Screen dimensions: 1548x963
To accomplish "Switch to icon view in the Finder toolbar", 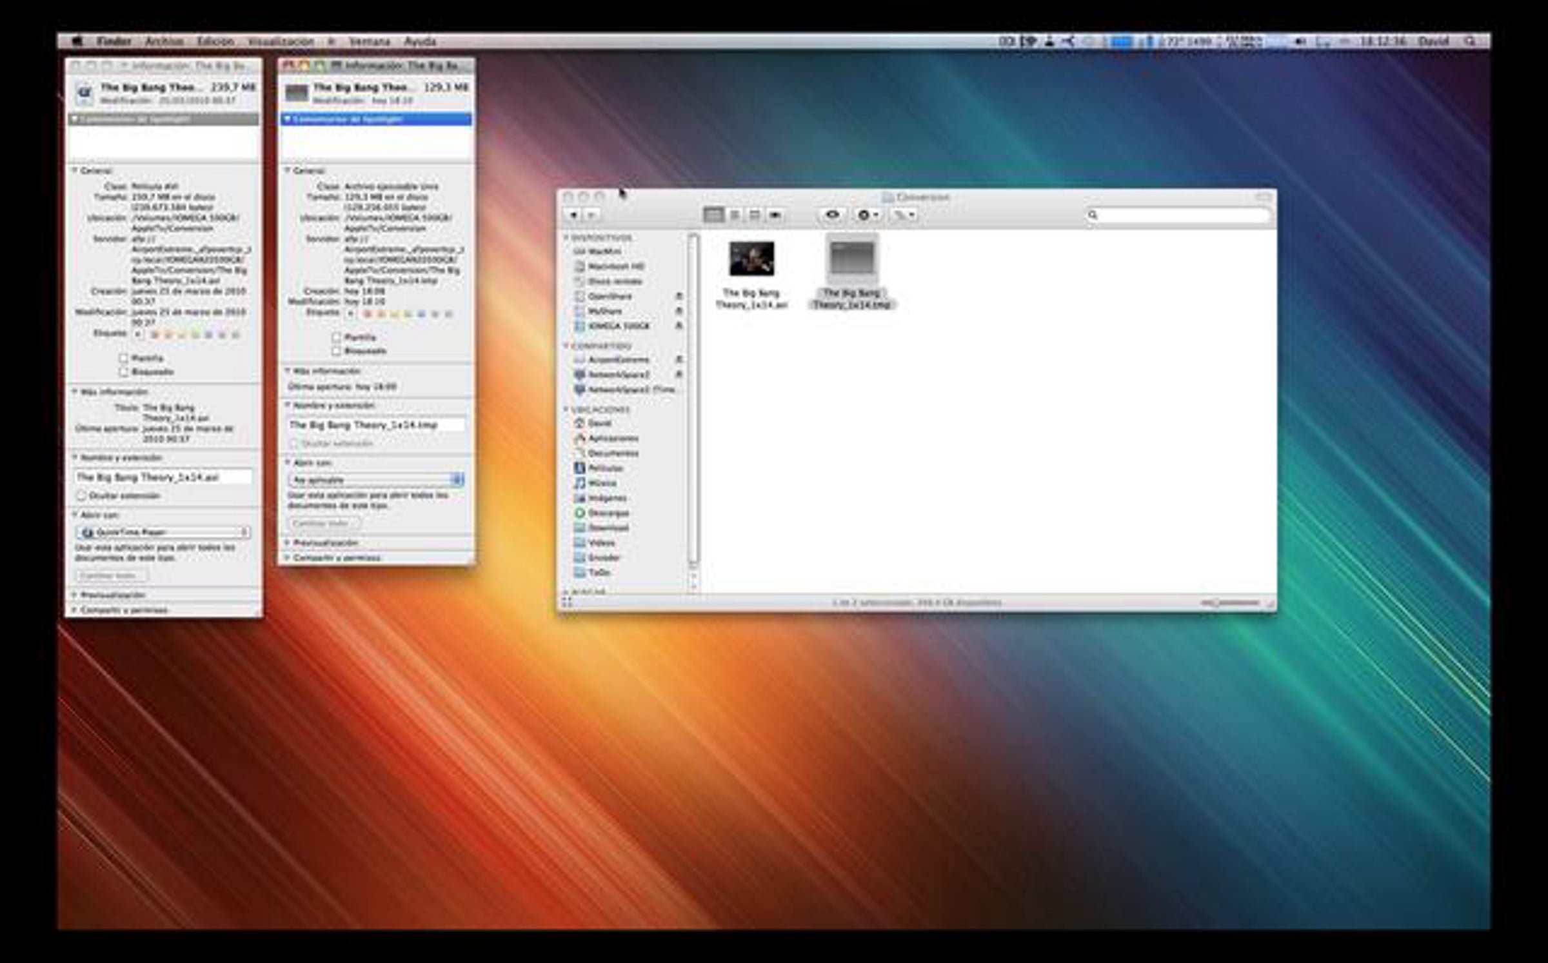I will [713, 215].
